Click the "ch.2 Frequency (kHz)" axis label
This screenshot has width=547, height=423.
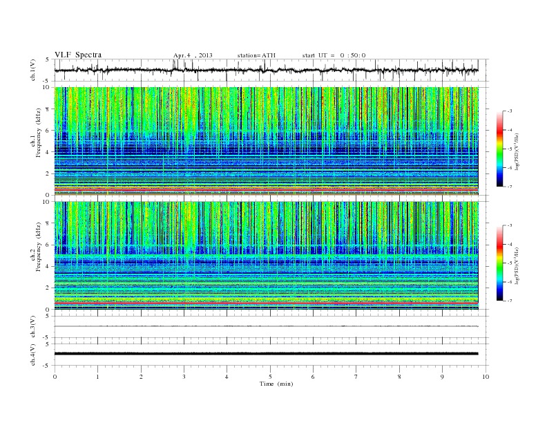36,247
